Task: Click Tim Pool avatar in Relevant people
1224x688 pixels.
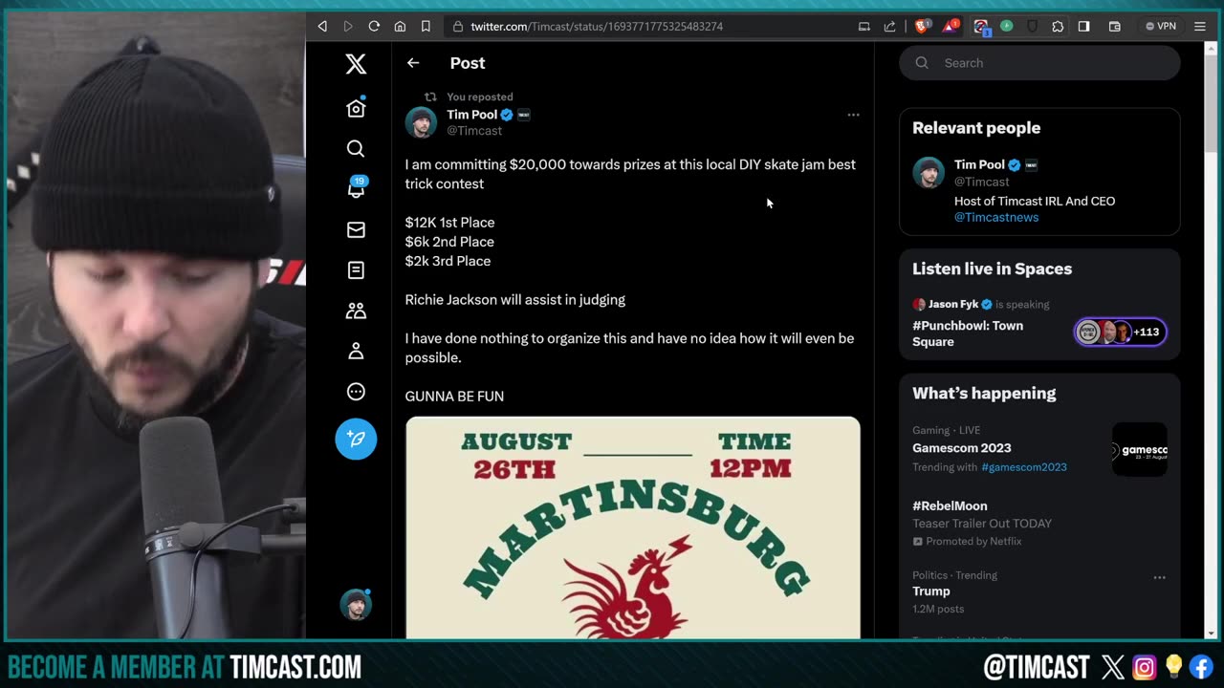Action: pos(929,173)
